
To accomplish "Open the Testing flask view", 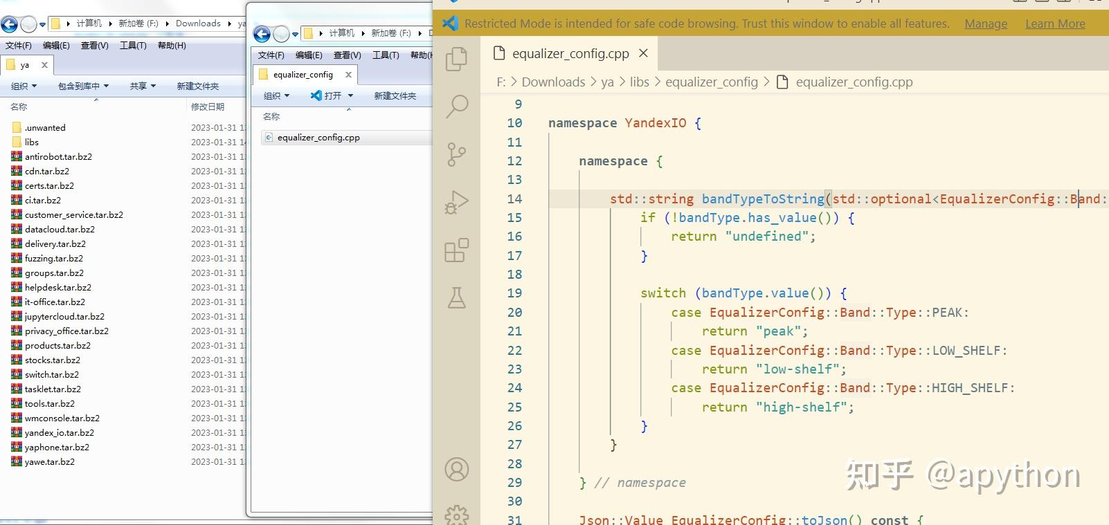I will coord(456,297).
